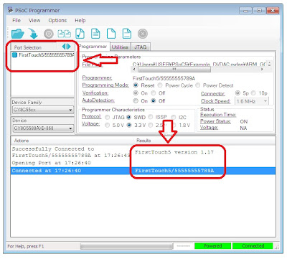Click the Execution Time label link
The image size is (287, 259).
click(x=218, y=115)
